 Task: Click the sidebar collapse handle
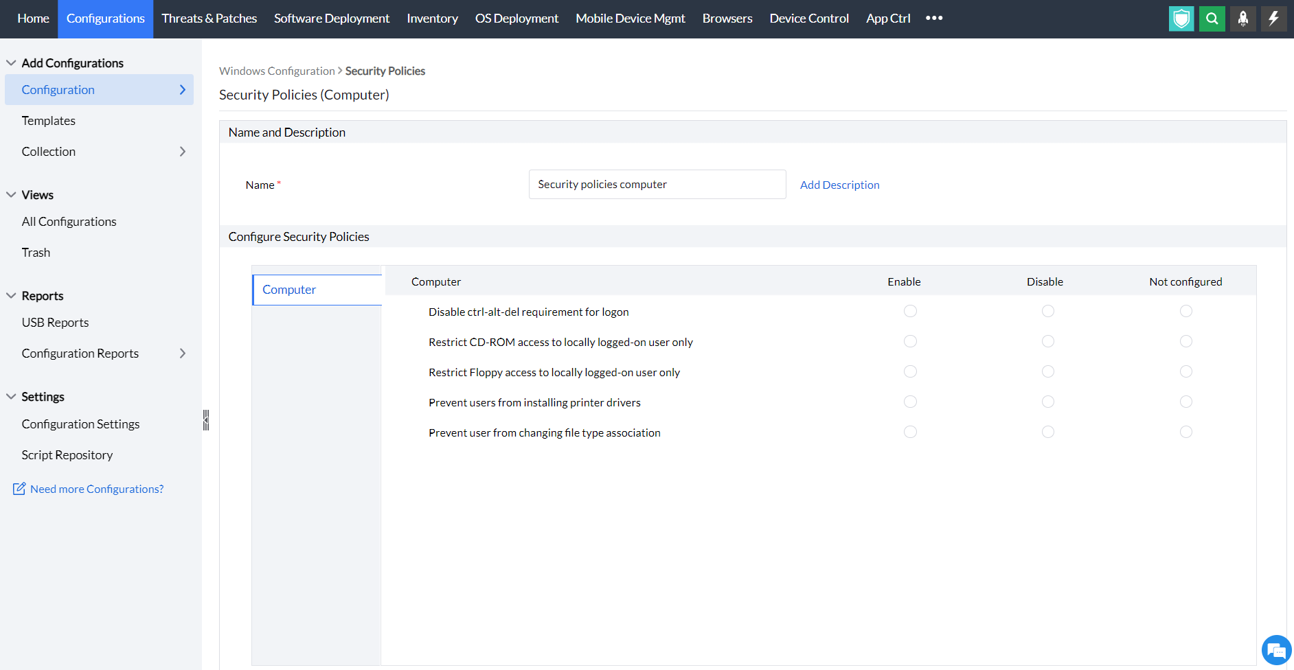(206, 419)
